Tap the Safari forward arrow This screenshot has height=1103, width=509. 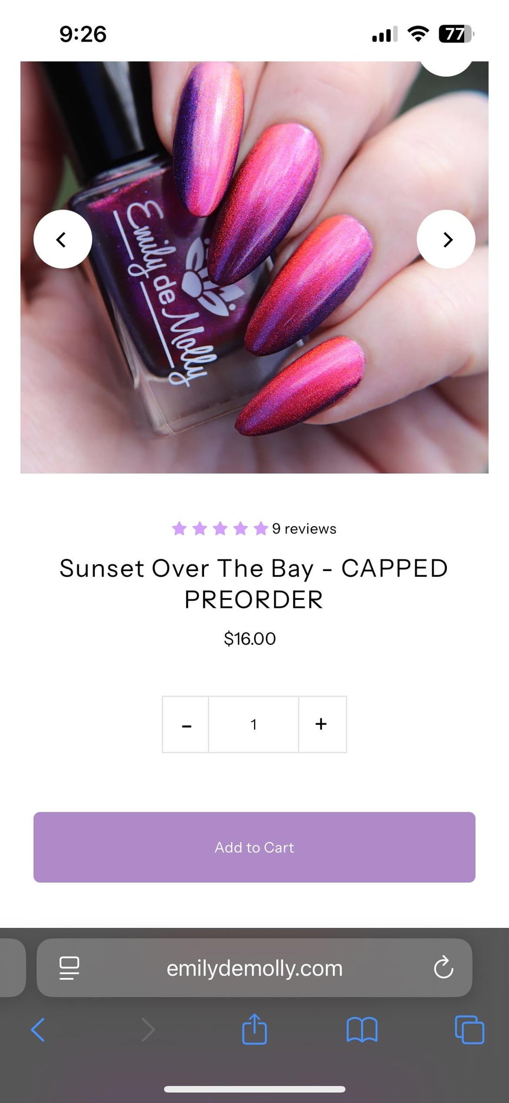click(x=148, y=1029)
